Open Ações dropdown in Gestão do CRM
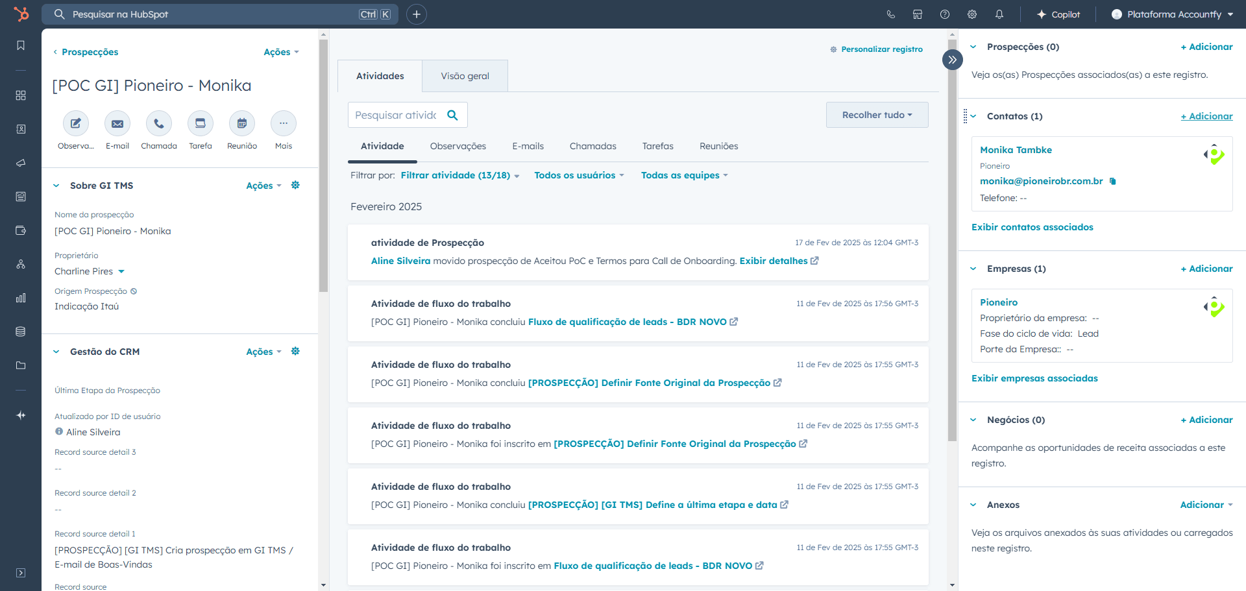1246x591 pixels. pos(264,352)
